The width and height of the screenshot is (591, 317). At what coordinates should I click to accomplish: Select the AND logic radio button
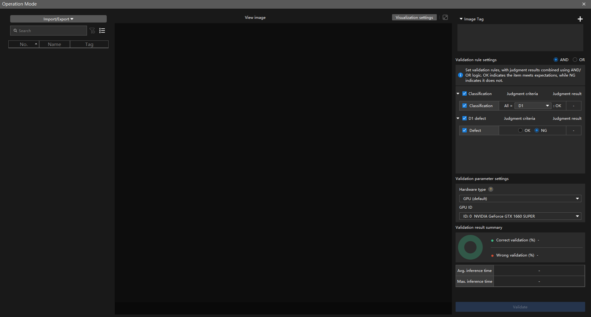point(556,60)
